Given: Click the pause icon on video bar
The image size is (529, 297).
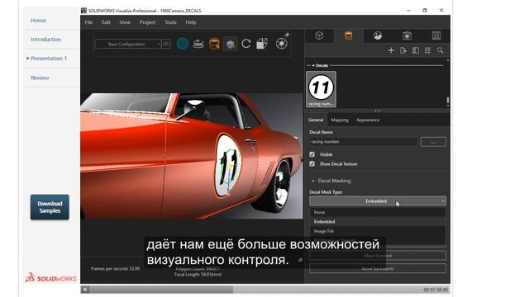Looking at the screenshot, I should coord(85,290).
